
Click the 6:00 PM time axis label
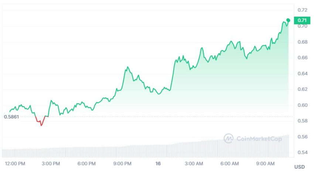coord(86,164)
